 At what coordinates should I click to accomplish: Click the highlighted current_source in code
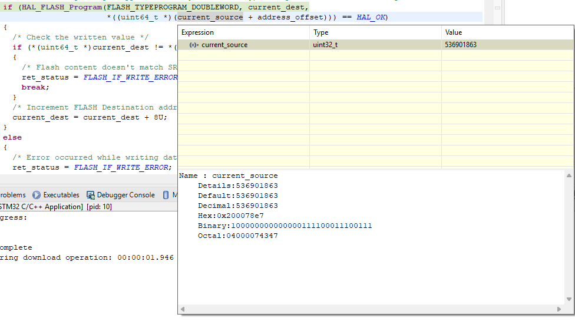[x=210, y=17]
